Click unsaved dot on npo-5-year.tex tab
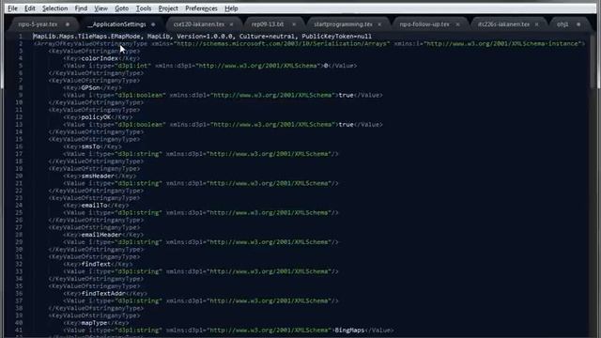 click(68, 24)
